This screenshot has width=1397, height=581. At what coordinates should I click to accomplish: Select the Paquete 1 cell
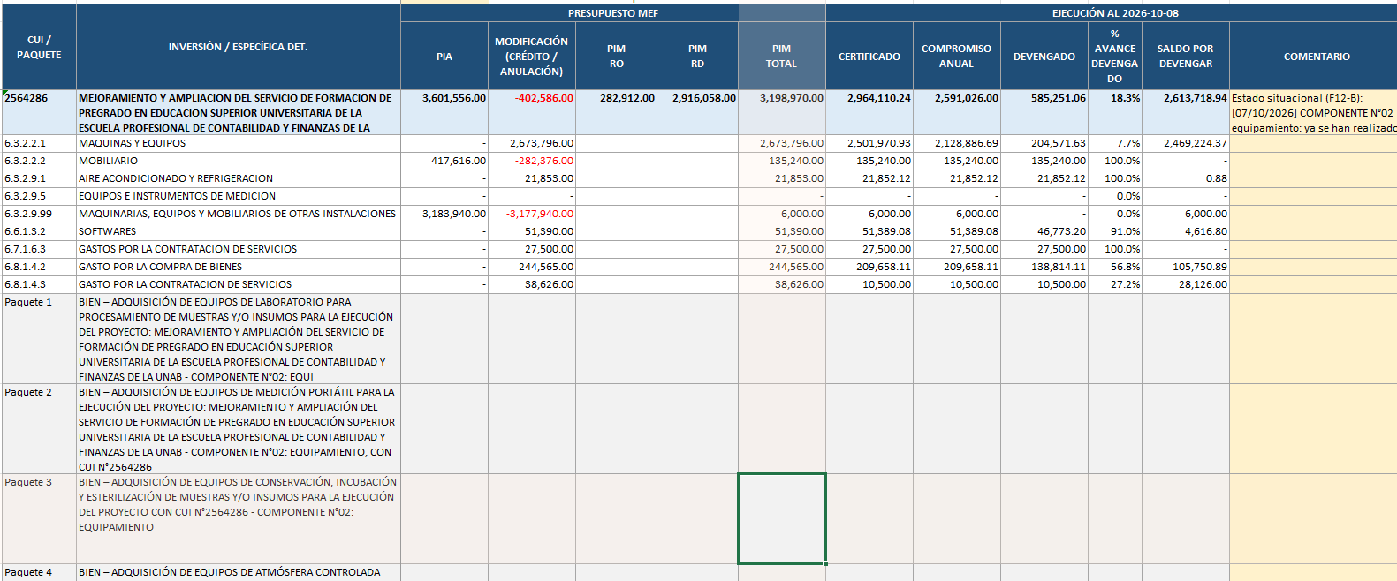[39, 339]
